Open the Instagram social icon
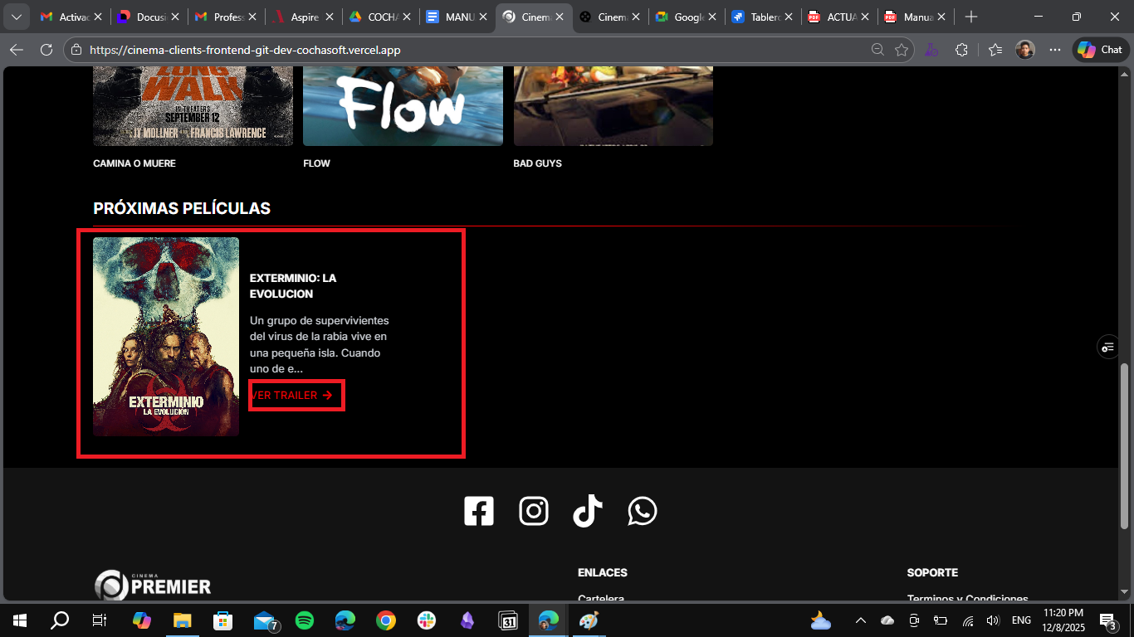 tap(534, 511)
